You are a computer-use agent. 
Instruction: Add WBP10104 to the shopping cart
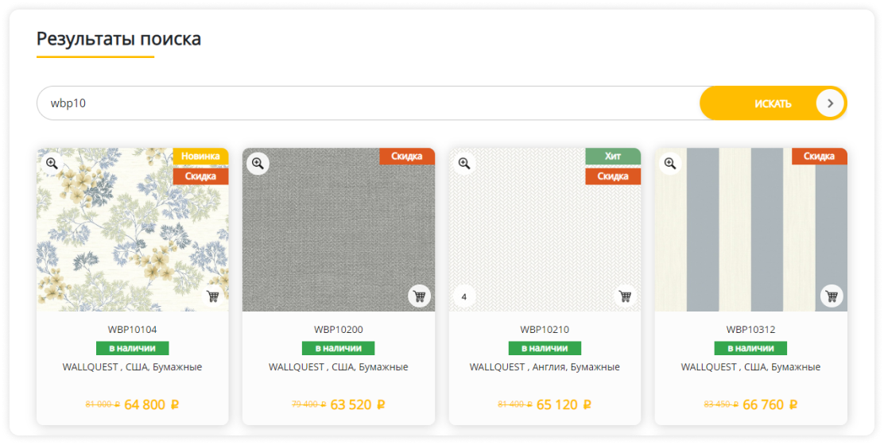213,296
